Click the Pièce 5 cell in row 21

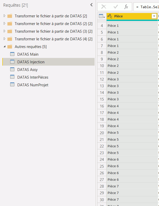coord(132,139)
